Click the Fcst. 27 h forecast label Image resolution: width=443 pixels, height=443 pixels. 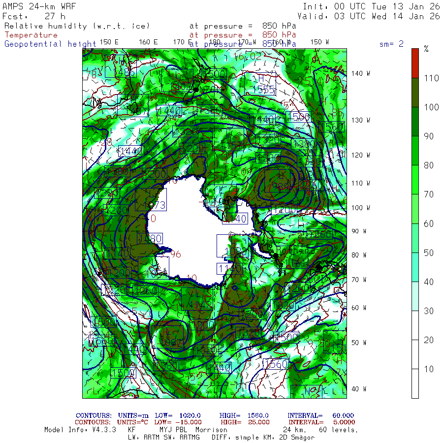34,16
